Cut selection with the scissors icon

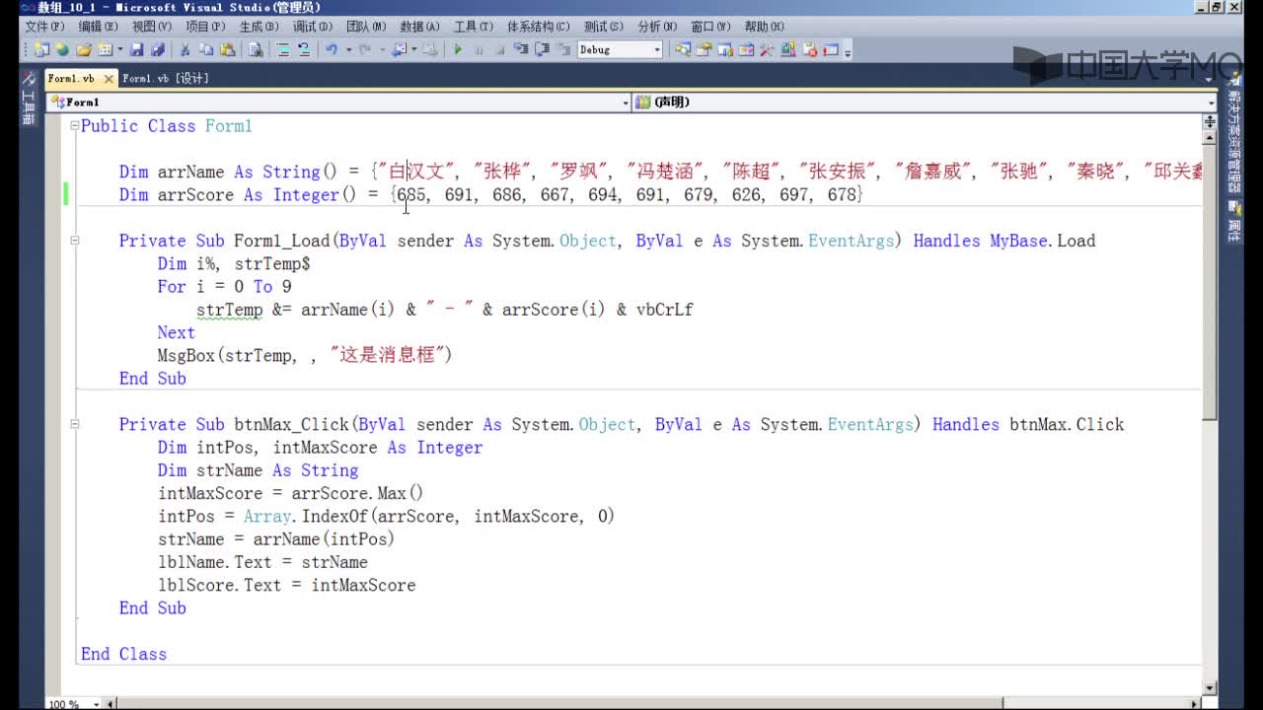pos(185,49)
